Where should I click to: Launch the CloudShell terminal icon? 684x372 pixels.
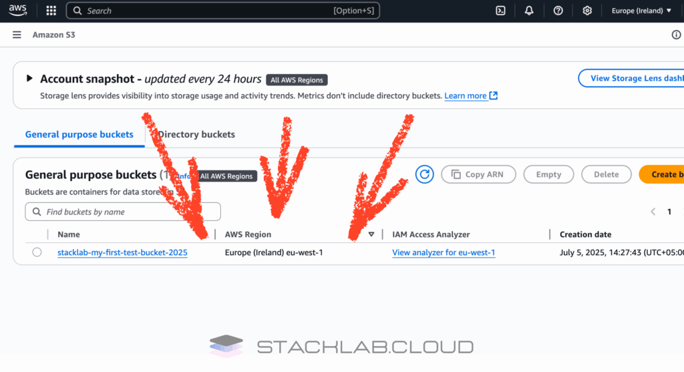[x=500, y=11]
